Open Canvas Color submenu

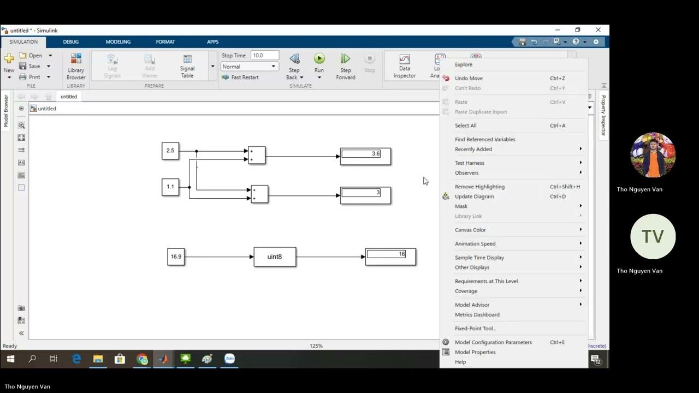(513, 230)
